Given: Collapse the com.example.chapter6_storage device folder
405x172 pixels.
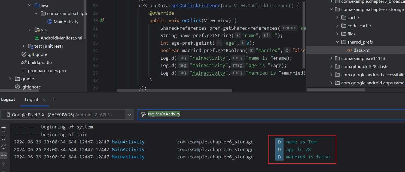Looking at the screenshot, I should pyautogui.click(x=331, y=10).
